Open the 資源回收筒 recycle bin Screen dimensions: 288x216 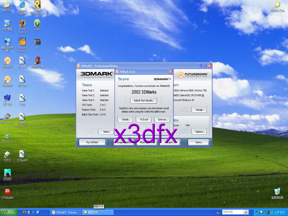(277, 193)
